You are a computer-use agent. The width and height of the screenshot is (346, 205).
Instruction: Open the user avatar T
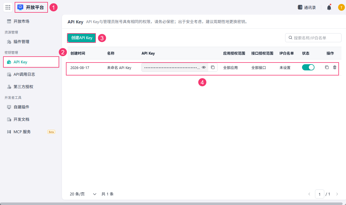pyautogui.click(x=341, y=8)
